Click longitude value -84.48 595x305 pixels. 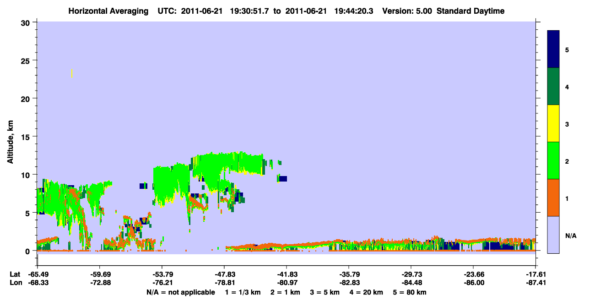[x=411, y=283]
